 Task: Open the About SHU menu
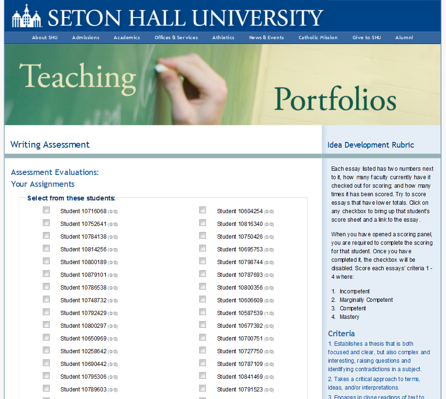[x=45, y=38]
